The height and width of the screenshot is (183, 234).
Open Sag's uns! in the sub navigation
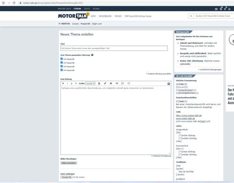click(x=97, y=24)
